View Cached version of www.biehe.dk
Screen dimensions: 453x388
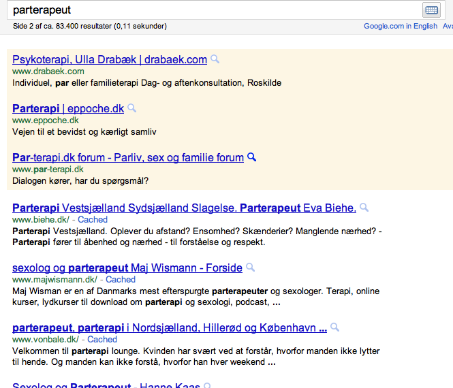coord(93,220)
